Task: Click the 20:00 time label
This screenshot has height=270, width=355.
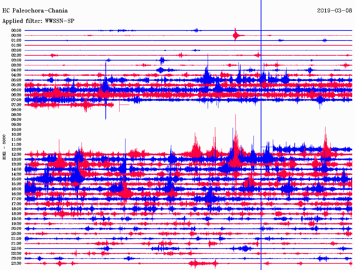Action: (x=16, y=228)
